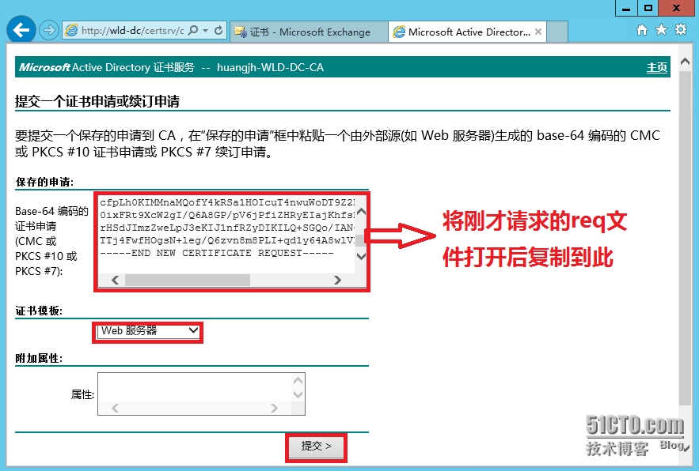
Task: Open Favorites star icon
Action: tap(661, 30)
